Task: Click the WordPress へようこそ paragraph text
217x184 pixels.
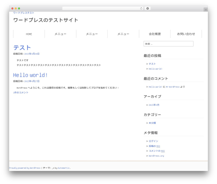Action: 68,88
